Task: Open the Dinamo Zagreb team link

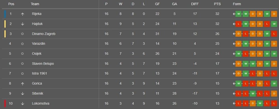Action: coord(44,34)
